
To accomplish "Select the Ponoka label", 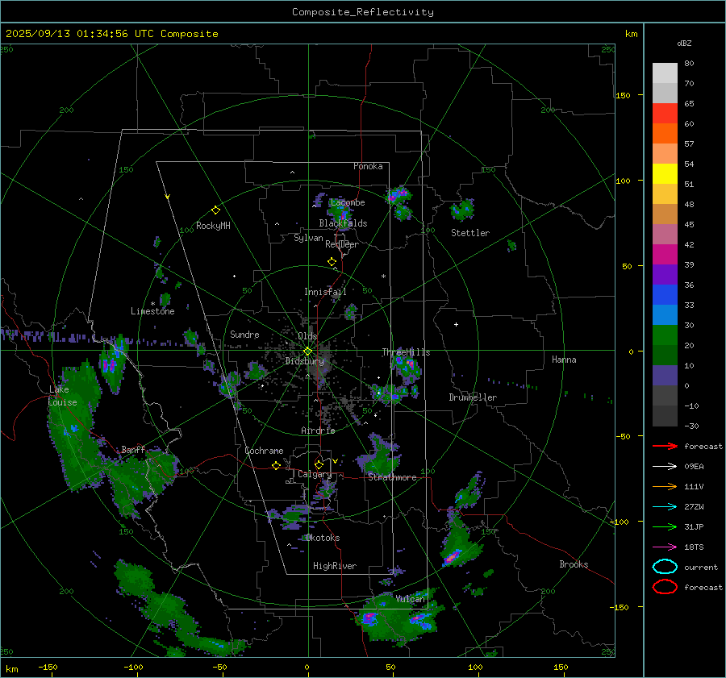I will 368,166.
